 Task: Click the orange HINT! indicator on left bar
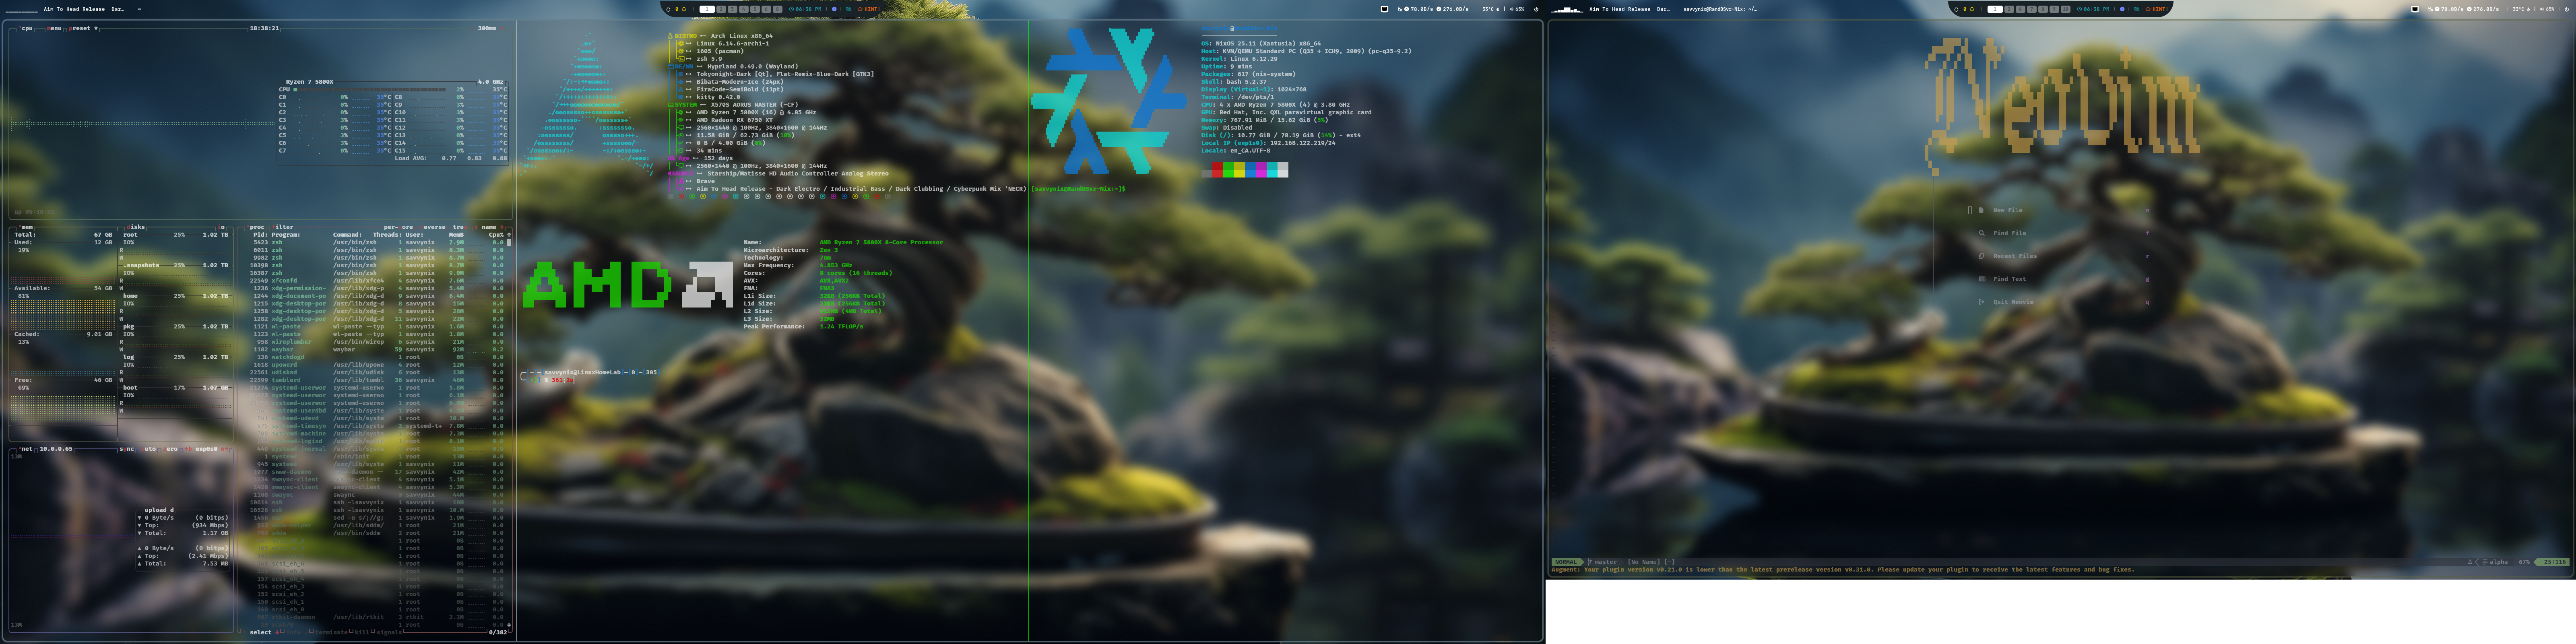(871, 9)
